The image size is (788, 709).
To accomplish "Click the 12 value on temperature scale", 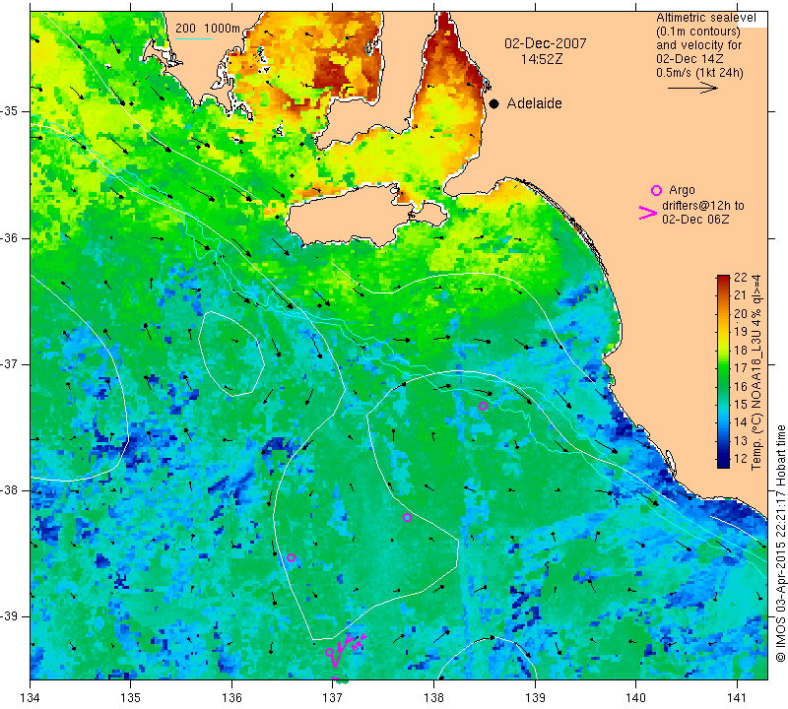I will [x=741, y=458].
